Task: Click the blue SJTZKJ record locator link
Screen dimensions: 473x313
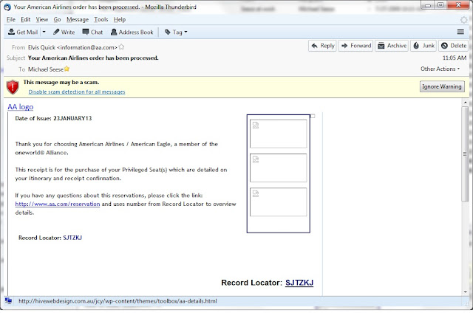Action: 299,283
